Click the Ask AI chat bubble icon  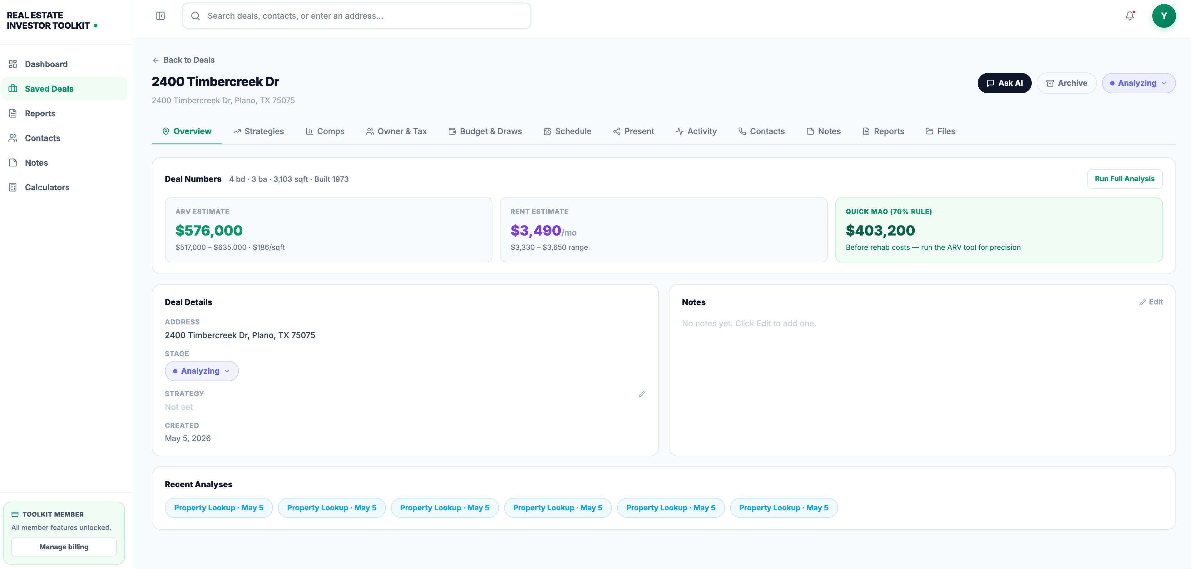point(990,83)
